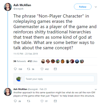The width and height of the screenshot is (99, 104).
Task: Send main tweet via direct message envelope icon
Action: (x=55, y=69)
